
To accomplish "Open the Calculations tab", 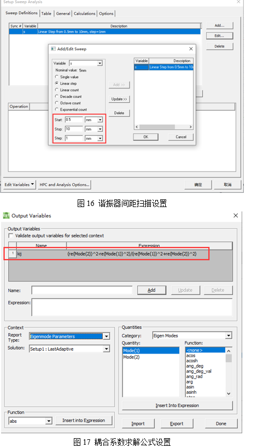I will [84, 14].
